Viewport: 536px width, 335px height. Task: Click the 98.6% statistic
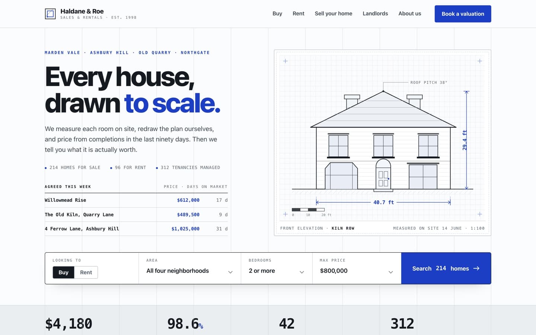(x=185, y=324)
